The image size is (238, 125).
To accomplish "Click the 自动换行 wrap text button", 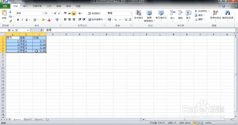I will tap(94, 13).
